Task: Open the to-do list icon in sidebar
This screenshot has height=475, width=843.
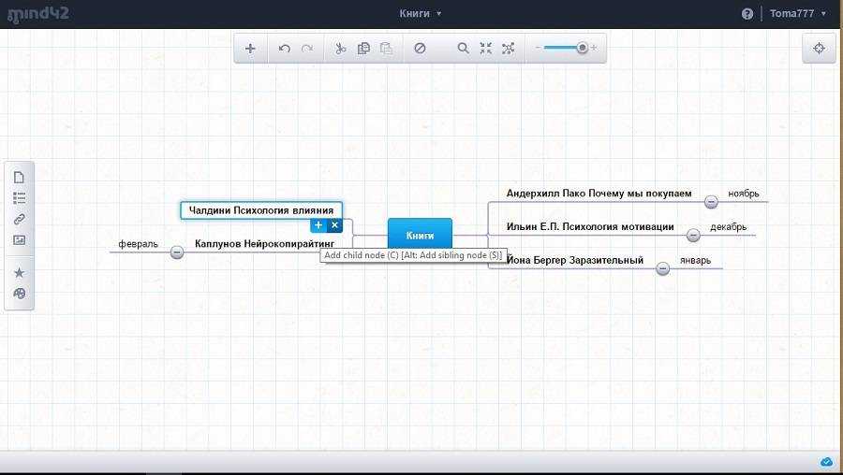Action: tap(19, 198)
